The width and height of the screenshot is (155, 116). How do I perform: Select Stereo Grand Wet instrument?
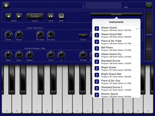point(116,35)
